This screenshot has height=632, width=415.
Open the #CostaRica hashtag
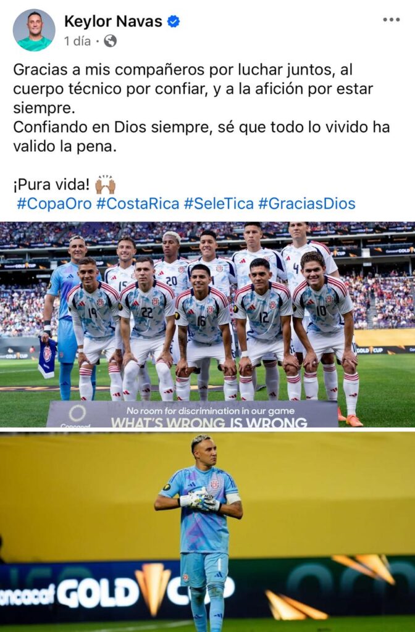[x=138, y=204]
